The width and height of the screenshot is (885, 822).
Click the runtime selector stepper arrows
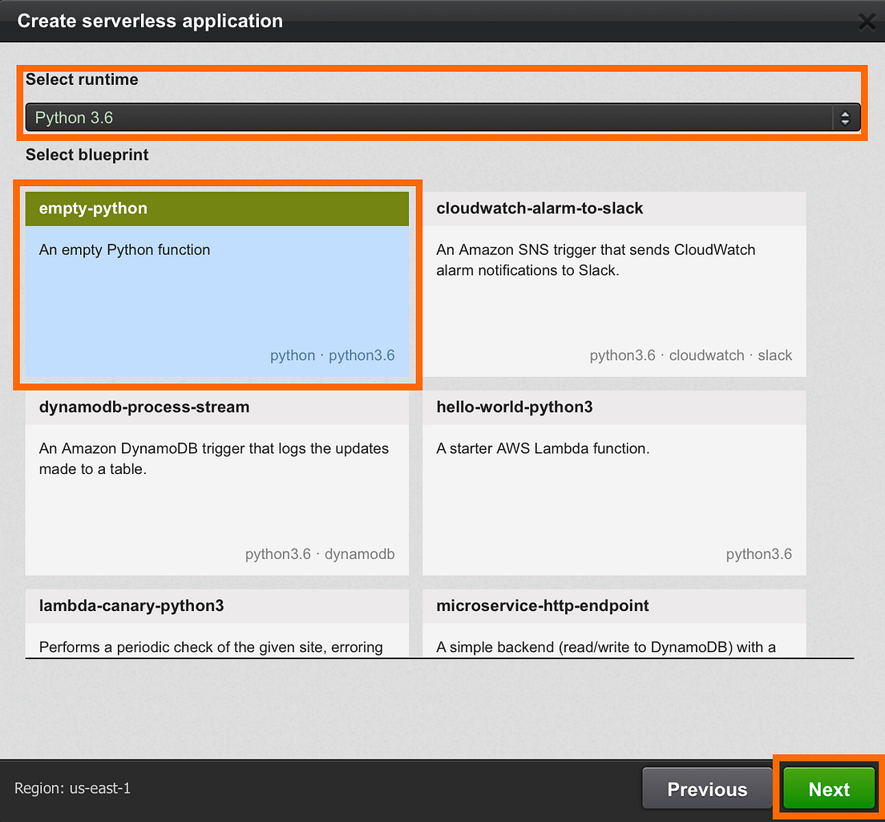coord(847,117)
